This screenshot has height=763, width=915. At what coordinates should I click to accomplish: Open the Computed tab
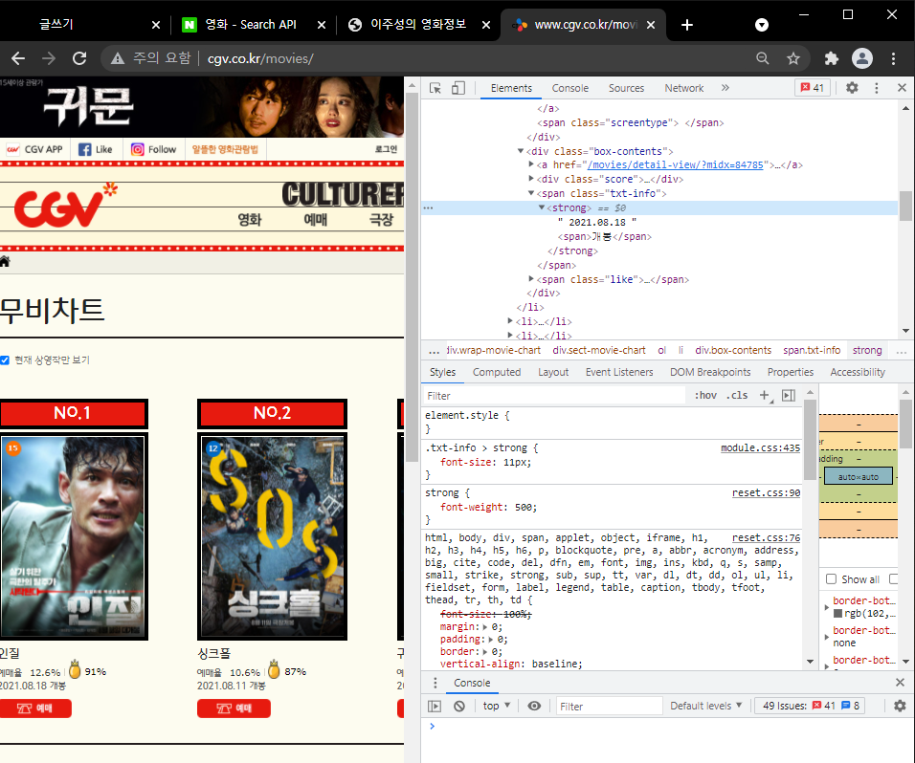coord(497,372)
